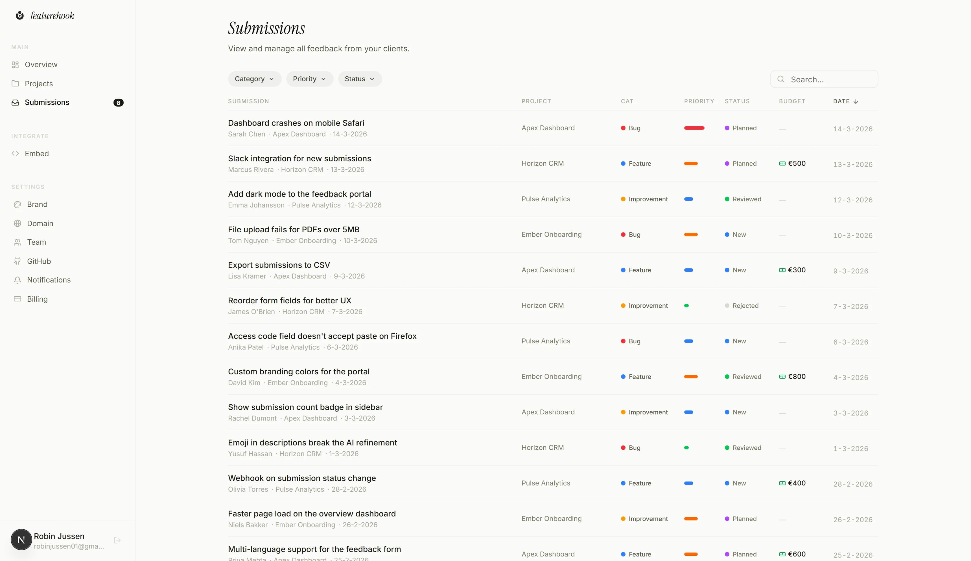Click the Submissions inbox icon

coord(15,102)
